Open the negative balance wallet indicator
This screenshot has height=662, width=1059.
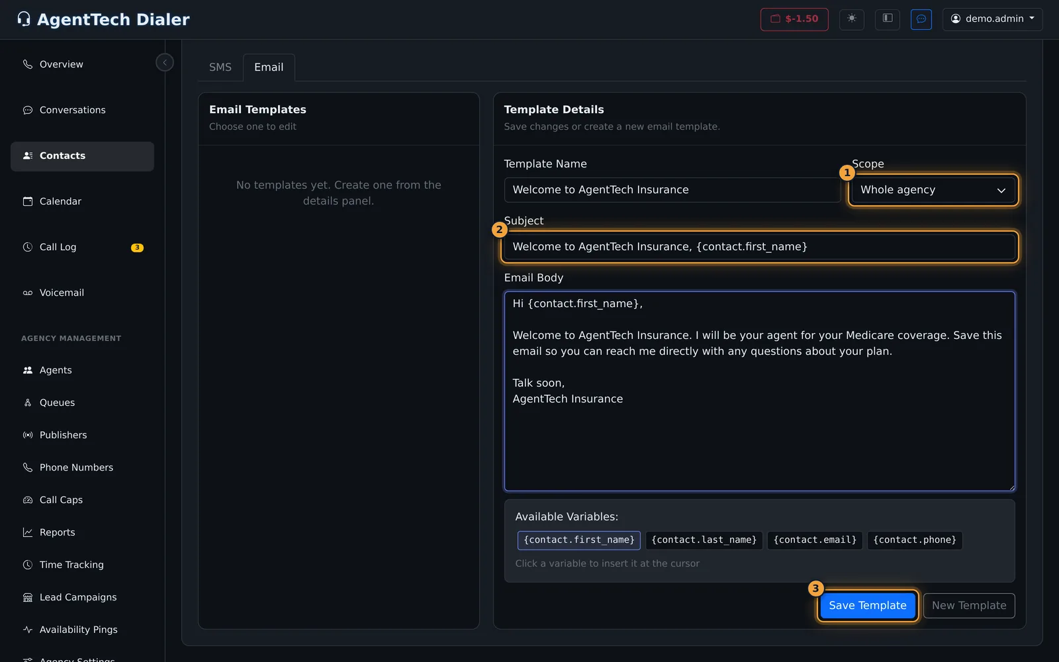(x=794, y=19)
